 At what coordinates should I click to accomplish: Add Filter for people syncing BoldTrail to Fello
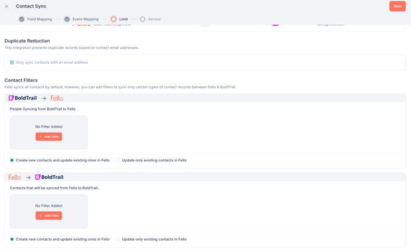[x=48, y=137]
